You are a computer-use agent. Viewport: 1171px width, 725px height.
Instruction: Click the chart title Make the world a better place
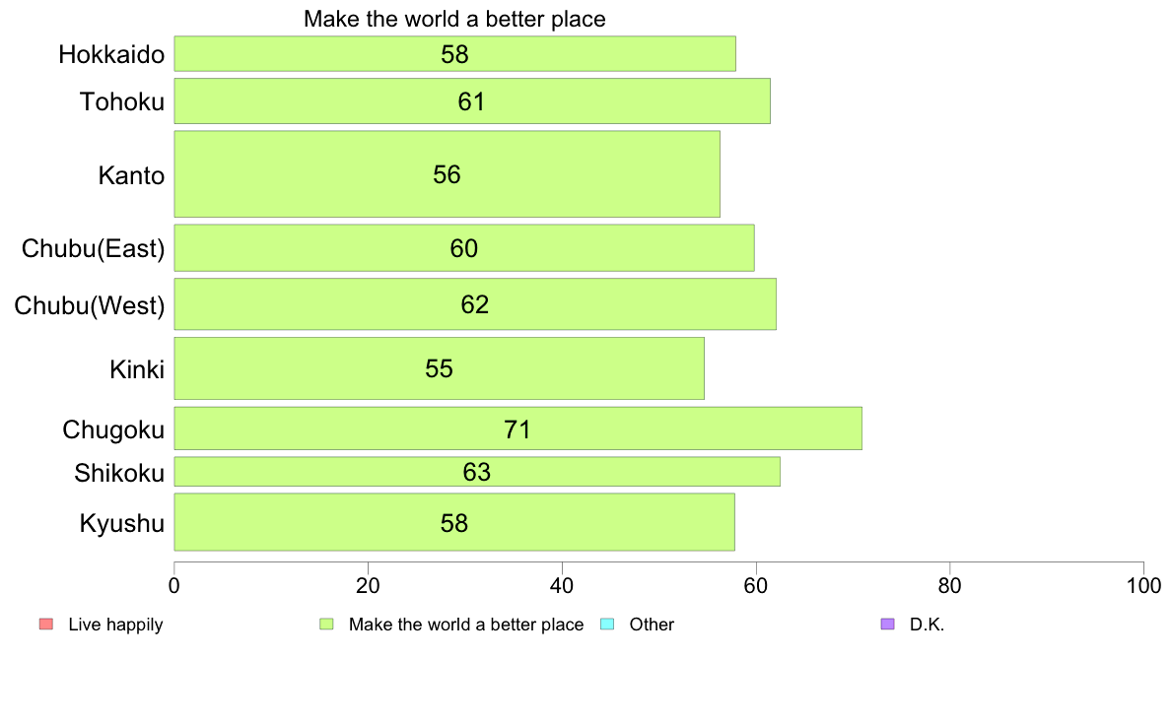454,19
